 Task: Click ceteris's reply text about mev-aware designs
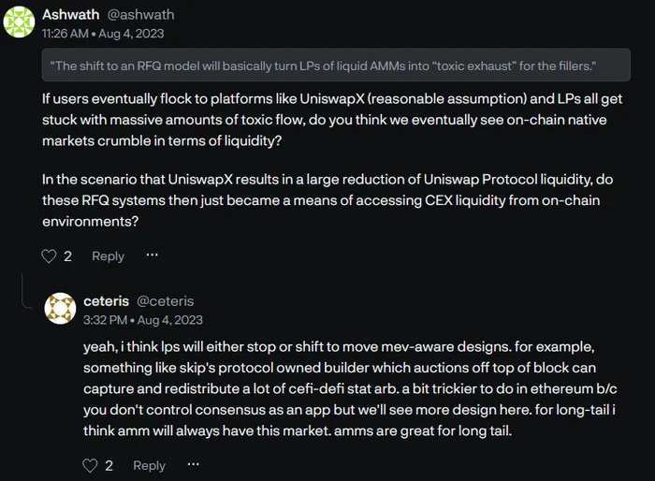point(350,388)
